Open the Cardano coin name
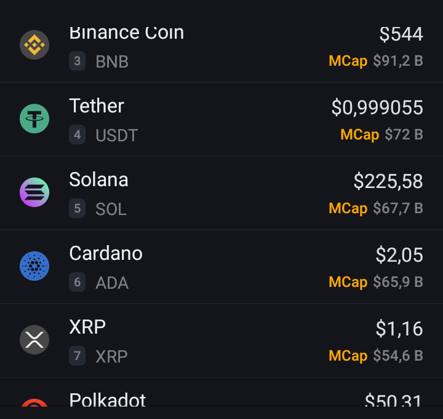Screen dimensions: 443x419 click(106, 253)
